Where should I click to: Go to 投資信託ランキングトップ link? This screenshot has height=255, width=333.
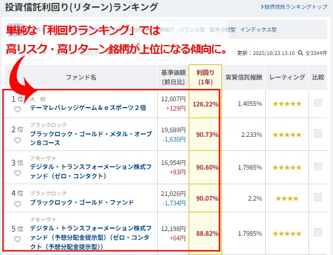tap(294, 7)
